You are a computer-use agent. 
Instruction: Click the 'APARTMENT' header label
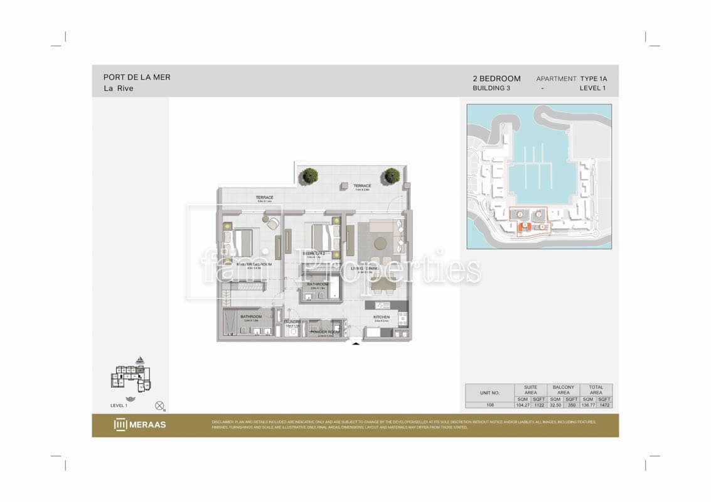point(557,78)
